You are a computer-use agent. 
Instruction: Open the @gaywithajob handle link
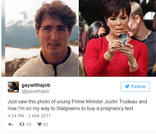[x=35, y=91]
